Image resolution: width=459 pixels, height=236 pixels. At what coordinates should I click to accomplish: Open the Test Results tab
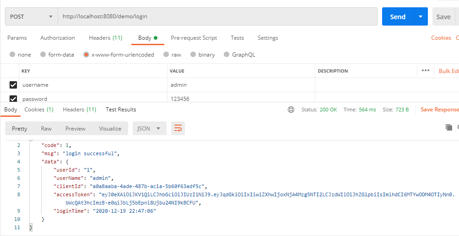point(121,110)
